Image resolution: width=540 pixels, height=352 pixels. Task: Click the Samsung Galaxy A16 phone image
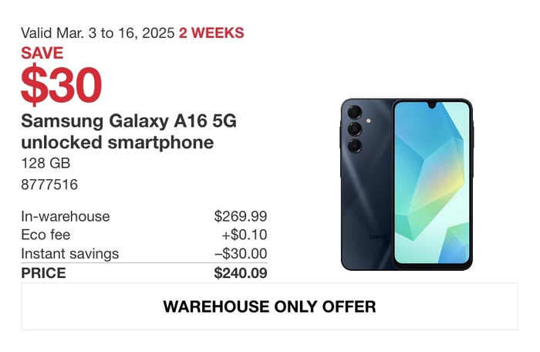tap(407, 184)
